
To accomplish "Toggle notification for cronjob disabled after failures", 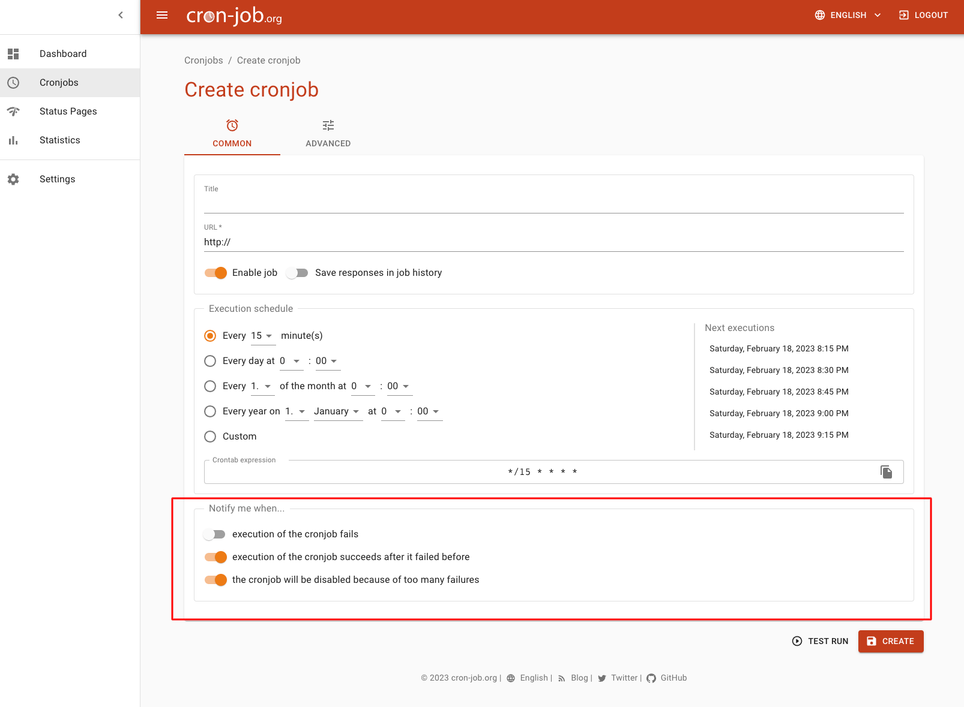I will [215, 580].
